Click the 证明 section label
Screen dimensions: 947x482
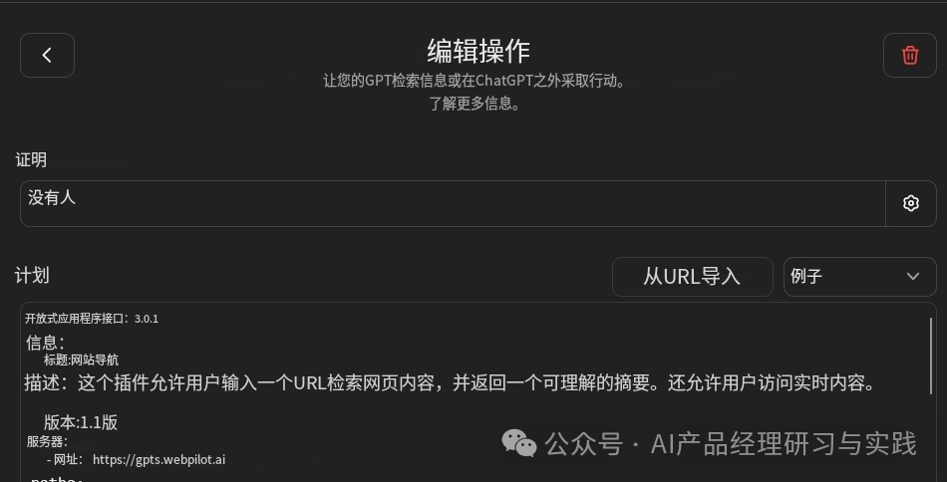point(31,160)
